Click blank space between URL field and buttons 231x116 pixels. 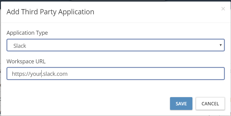tap(115, 89)
